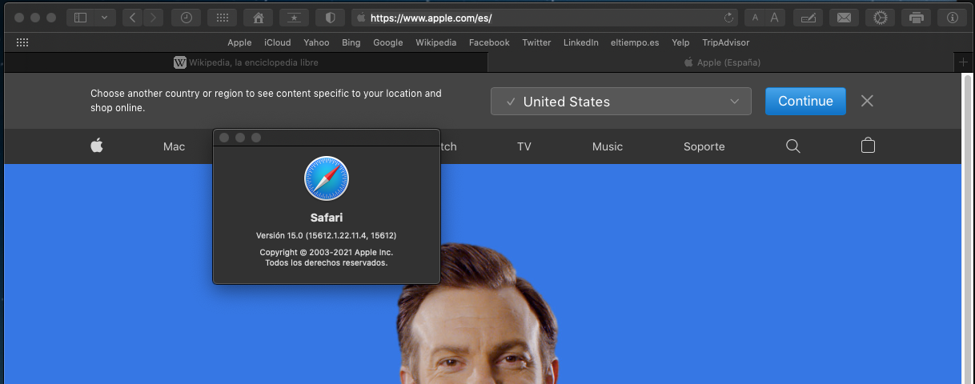The width and height of the screenshot is (975, 384).
Task: Open the Bing bookmark
Action: coord(351,42)
